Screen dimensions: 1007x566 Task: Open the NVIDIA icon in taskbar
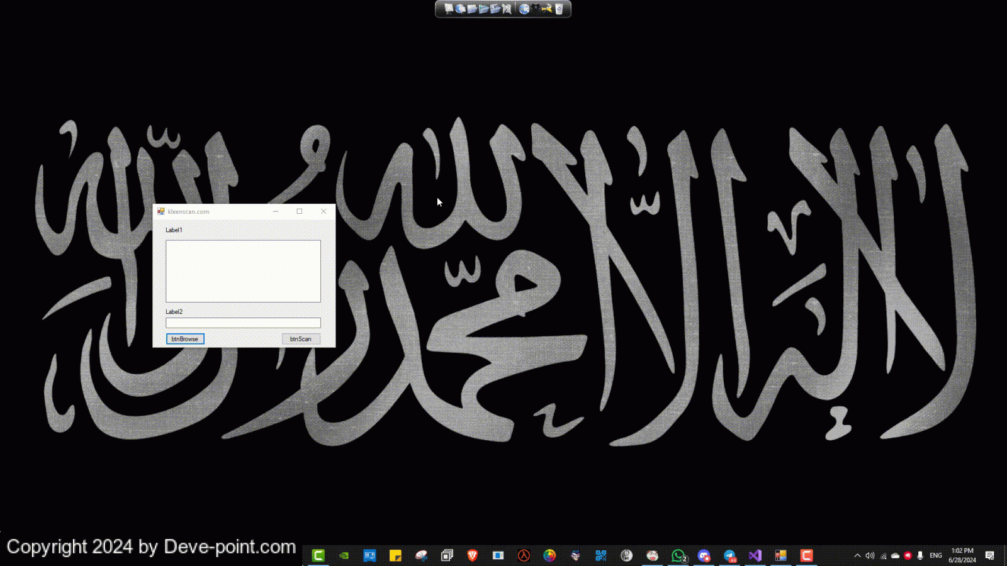(344, 555)
